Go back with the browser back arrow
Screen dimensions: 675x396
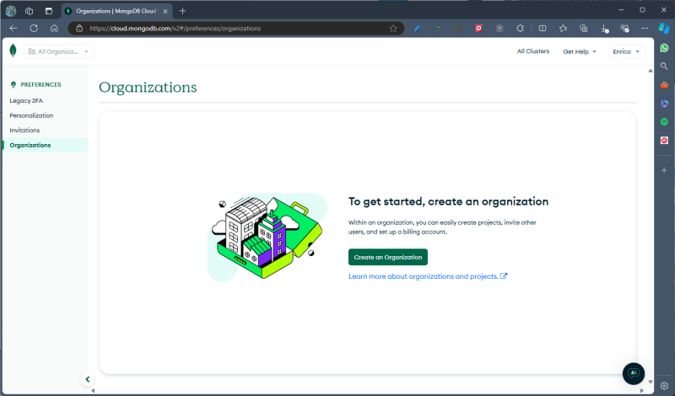[x=13, y=29]
